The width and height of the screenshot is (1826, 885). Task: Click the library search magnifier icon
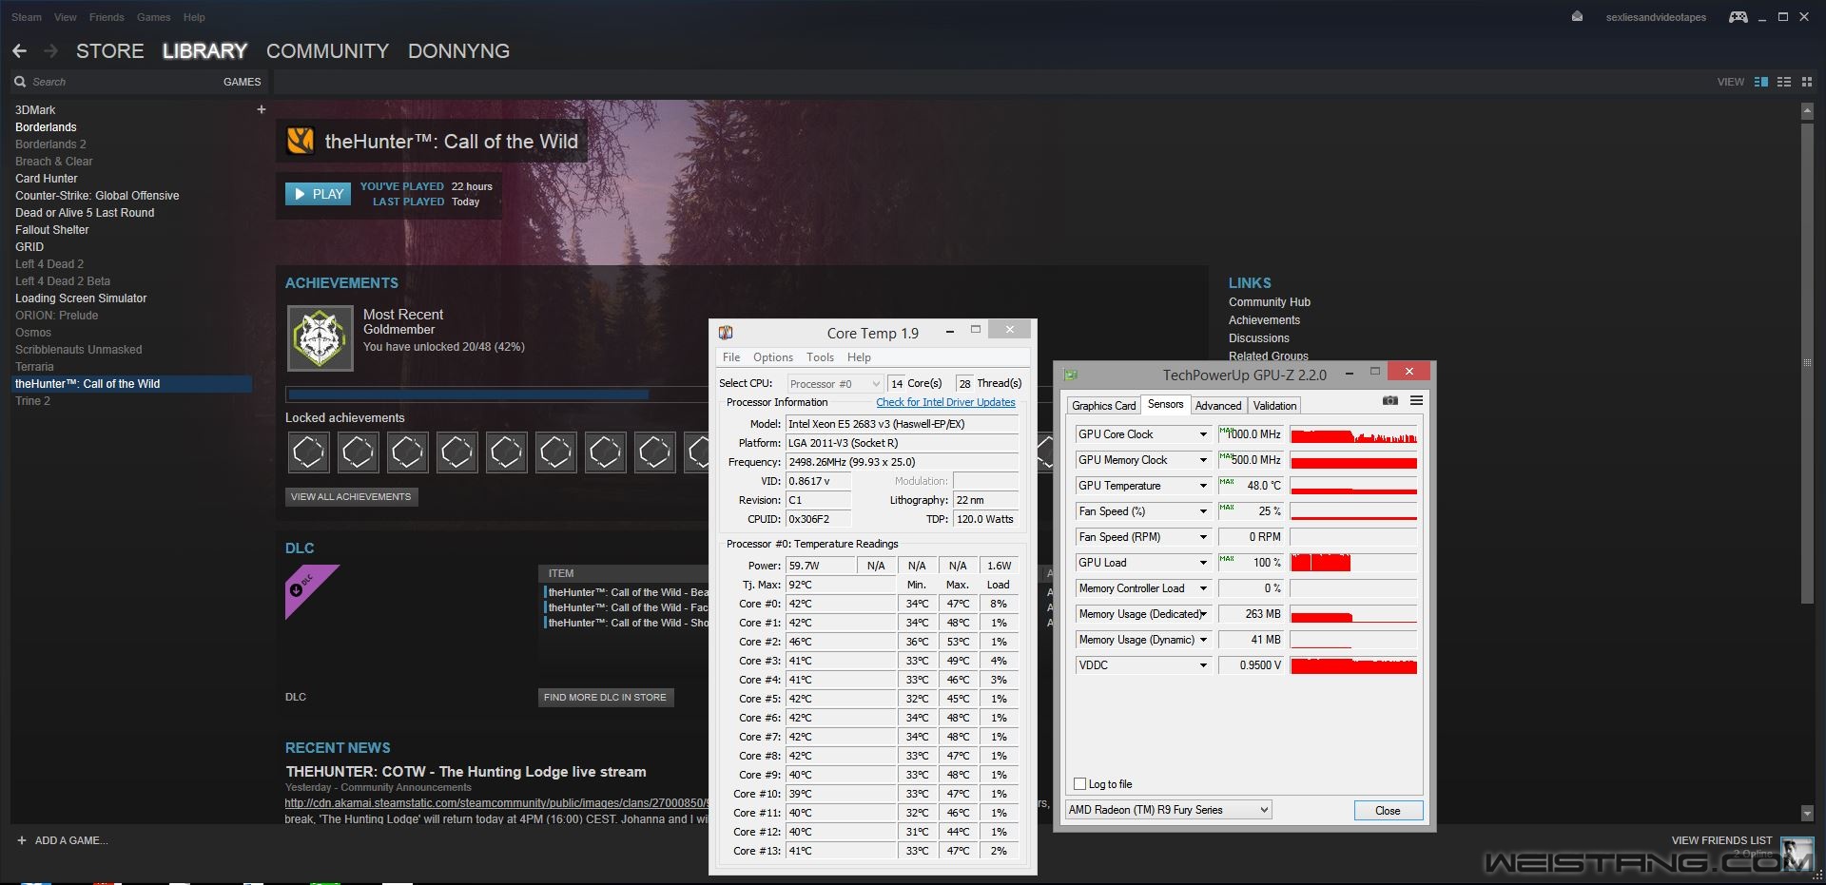(20, 82)
